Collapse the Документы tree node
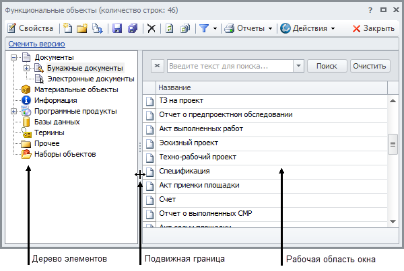404x271 pixels. pyautogui.click(x=14, y=57)
